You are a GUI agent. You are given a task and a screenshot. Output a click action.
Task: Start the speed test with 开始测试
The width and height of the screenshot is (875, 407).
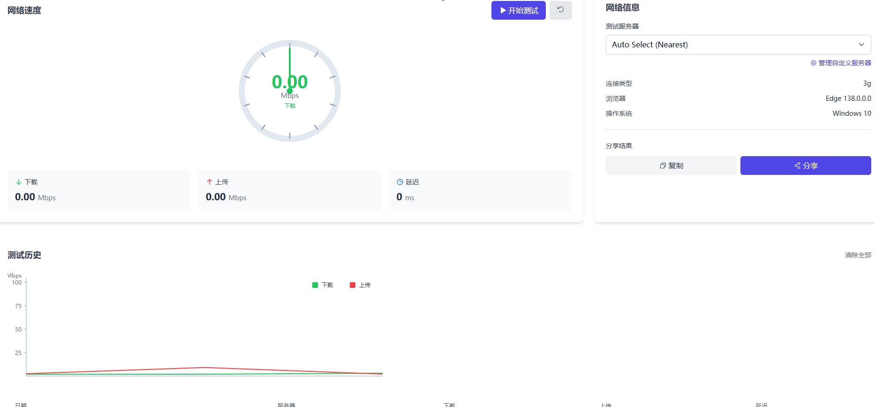pyautogui.click(x=518, y=10)
